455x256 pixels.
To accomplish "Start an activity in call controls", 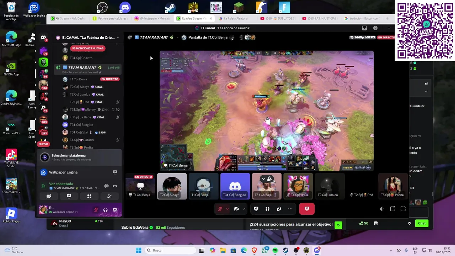I will pos(267,209).
